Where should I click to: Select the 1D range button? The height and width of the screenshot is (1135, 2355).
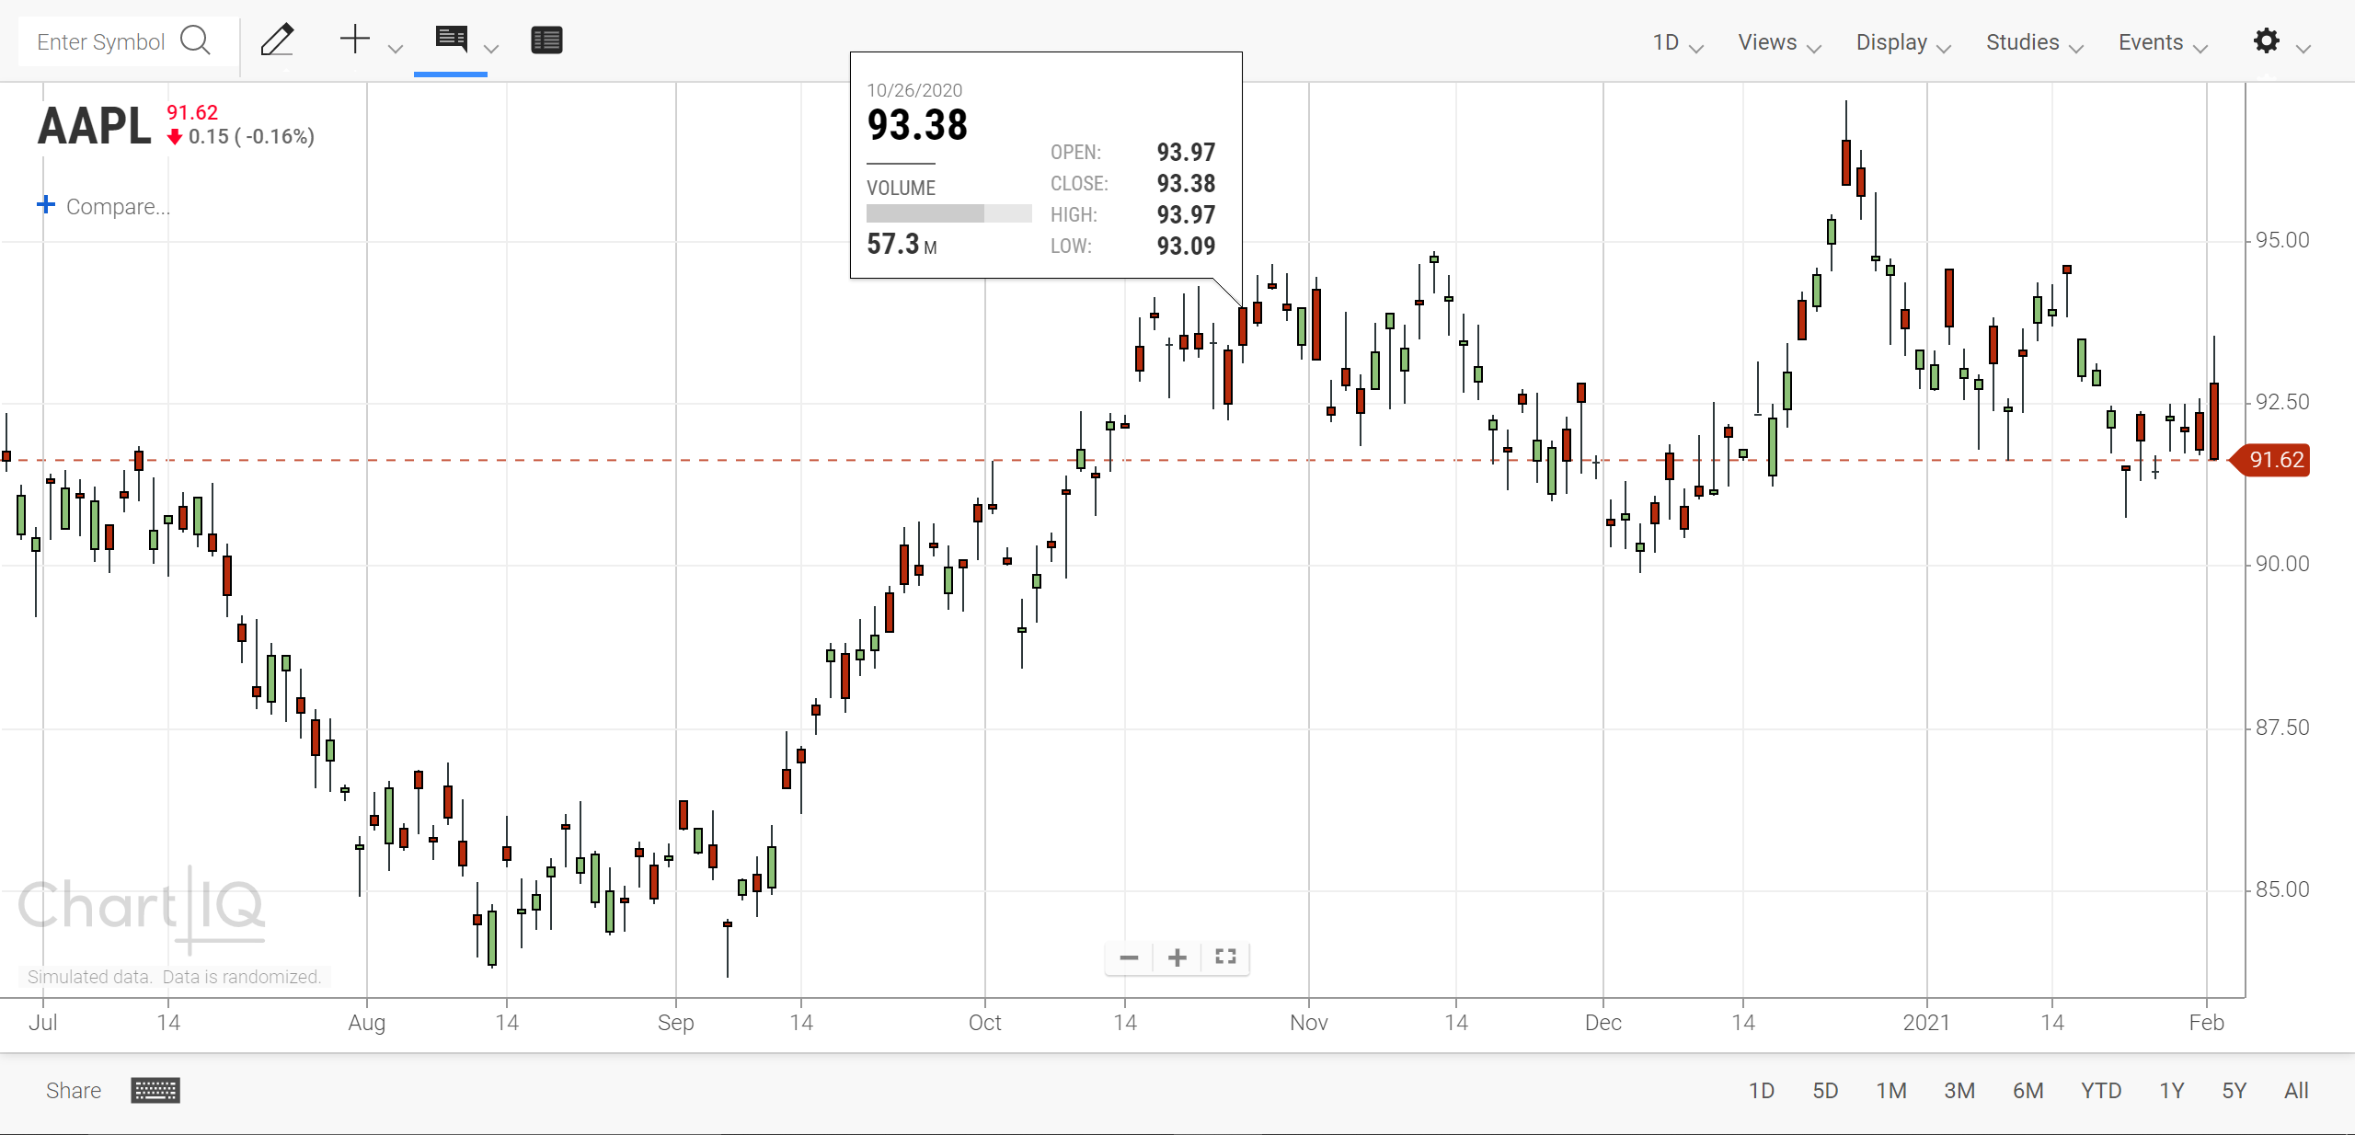1761,1091
